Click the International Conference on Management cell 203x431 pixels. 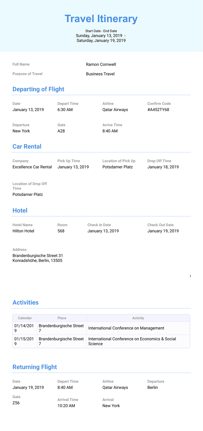tap(126, 328)
